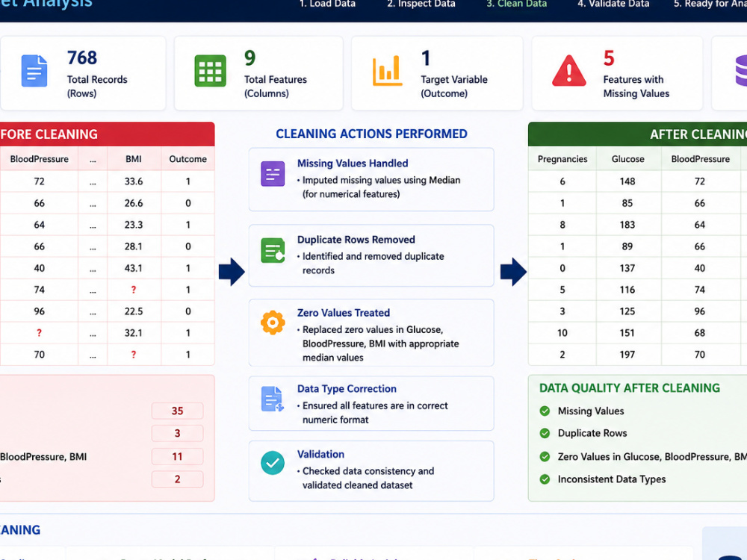Screen dimensions: 747x560
Task: Click the BMI value 43.1
Action: point(134,268)
